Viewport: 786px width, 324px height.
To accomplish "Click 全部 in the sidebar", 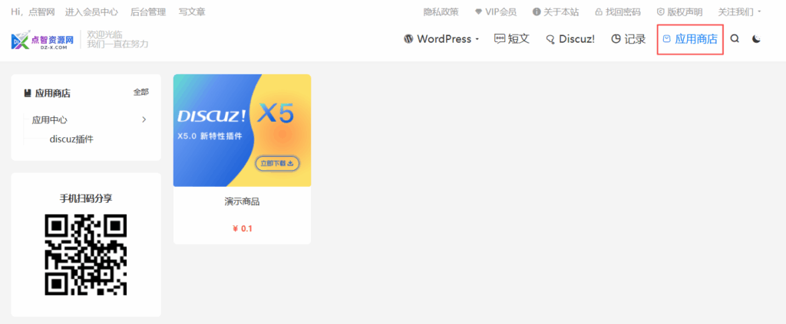I will (141, 92).
